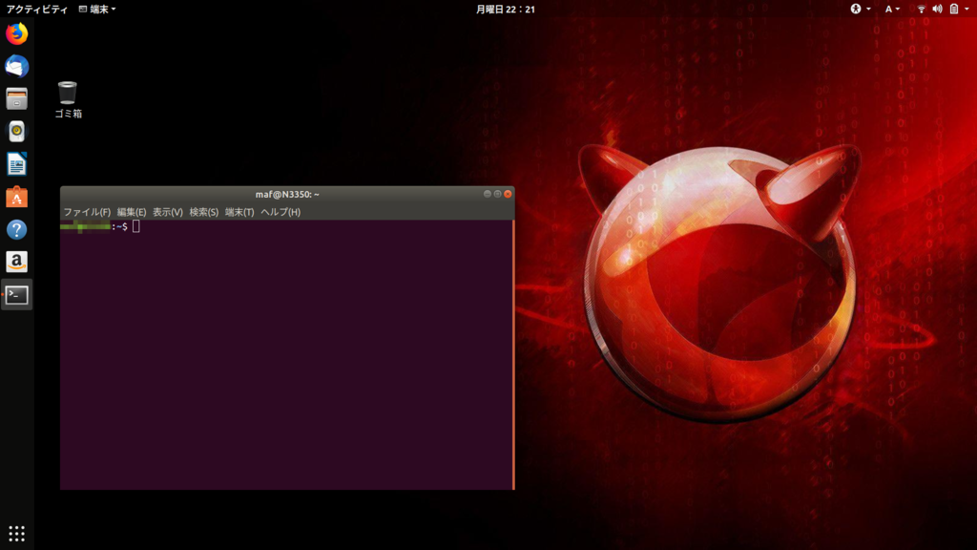Open the 編集(E) menu in terminal
The width and height of the screenshot is (977, 550).
click(132, 212)
